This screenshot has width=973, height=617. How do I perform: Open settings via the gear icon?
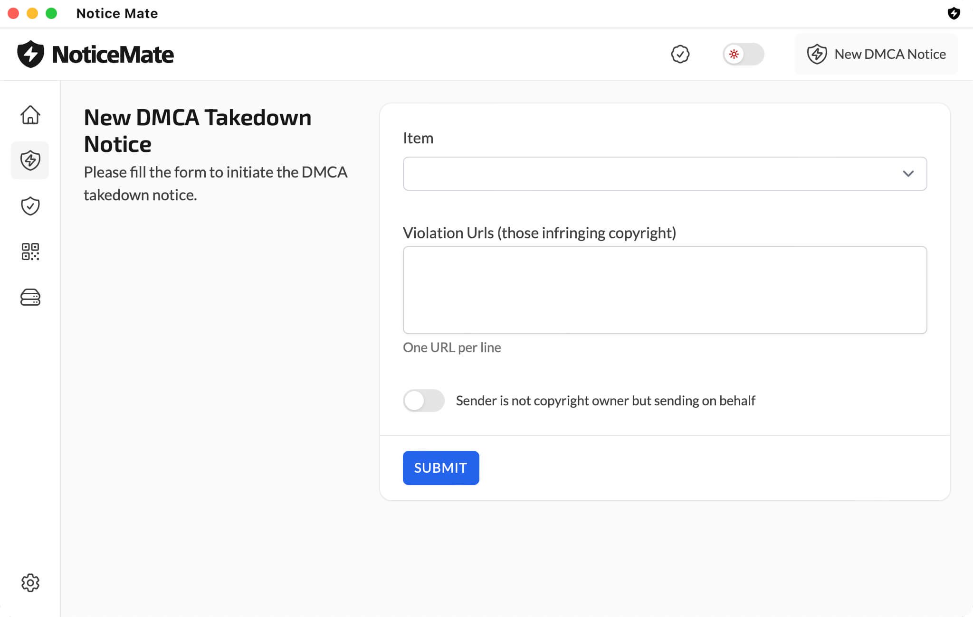point(30,582)
